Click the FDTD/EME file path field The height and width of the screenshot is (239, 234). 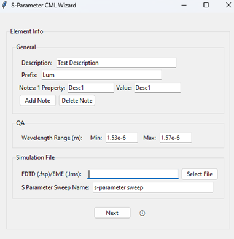click(133, 174)
